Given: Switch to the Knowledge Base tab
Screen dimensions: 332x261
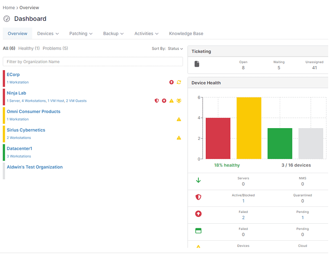Looking at the screenshot, I should pyautogui.click(x=186, y=33).
